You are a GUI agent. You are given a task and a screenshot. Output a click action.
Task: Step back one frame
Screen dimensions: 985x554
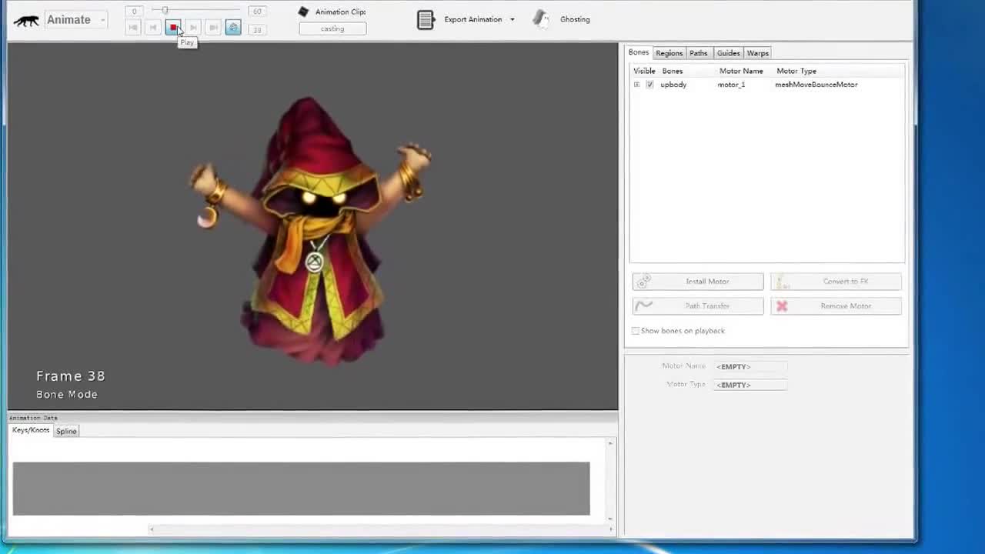(x=153, y=28)
